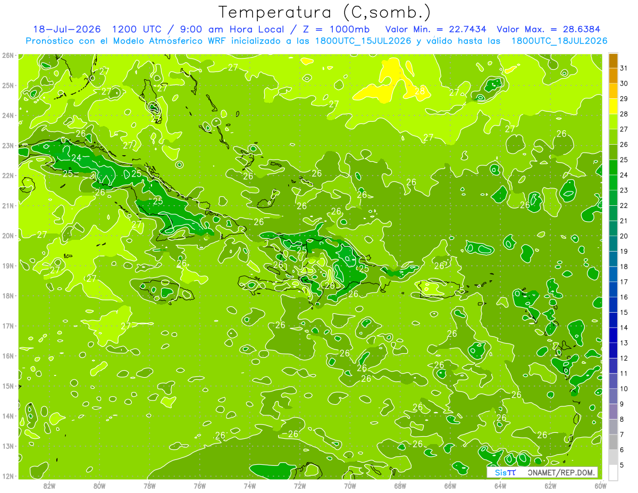Pick the legend swatch between 26 and 27
This screenshot has width=638, height=493.
coord(613,137)
